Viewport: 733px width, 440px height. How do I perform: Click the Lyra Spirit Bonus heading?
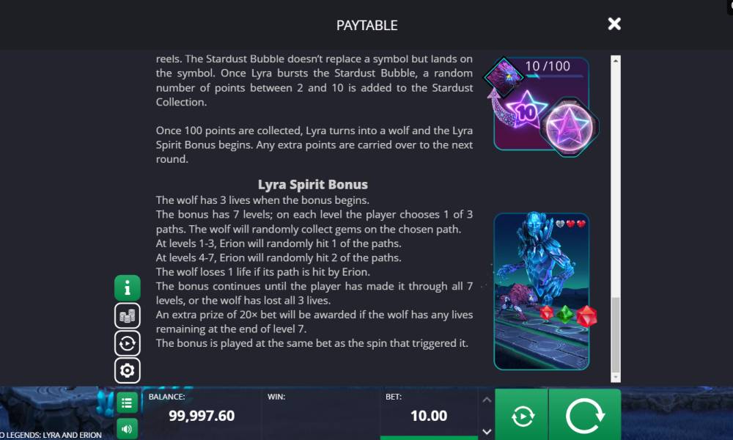tap(313, 185)
